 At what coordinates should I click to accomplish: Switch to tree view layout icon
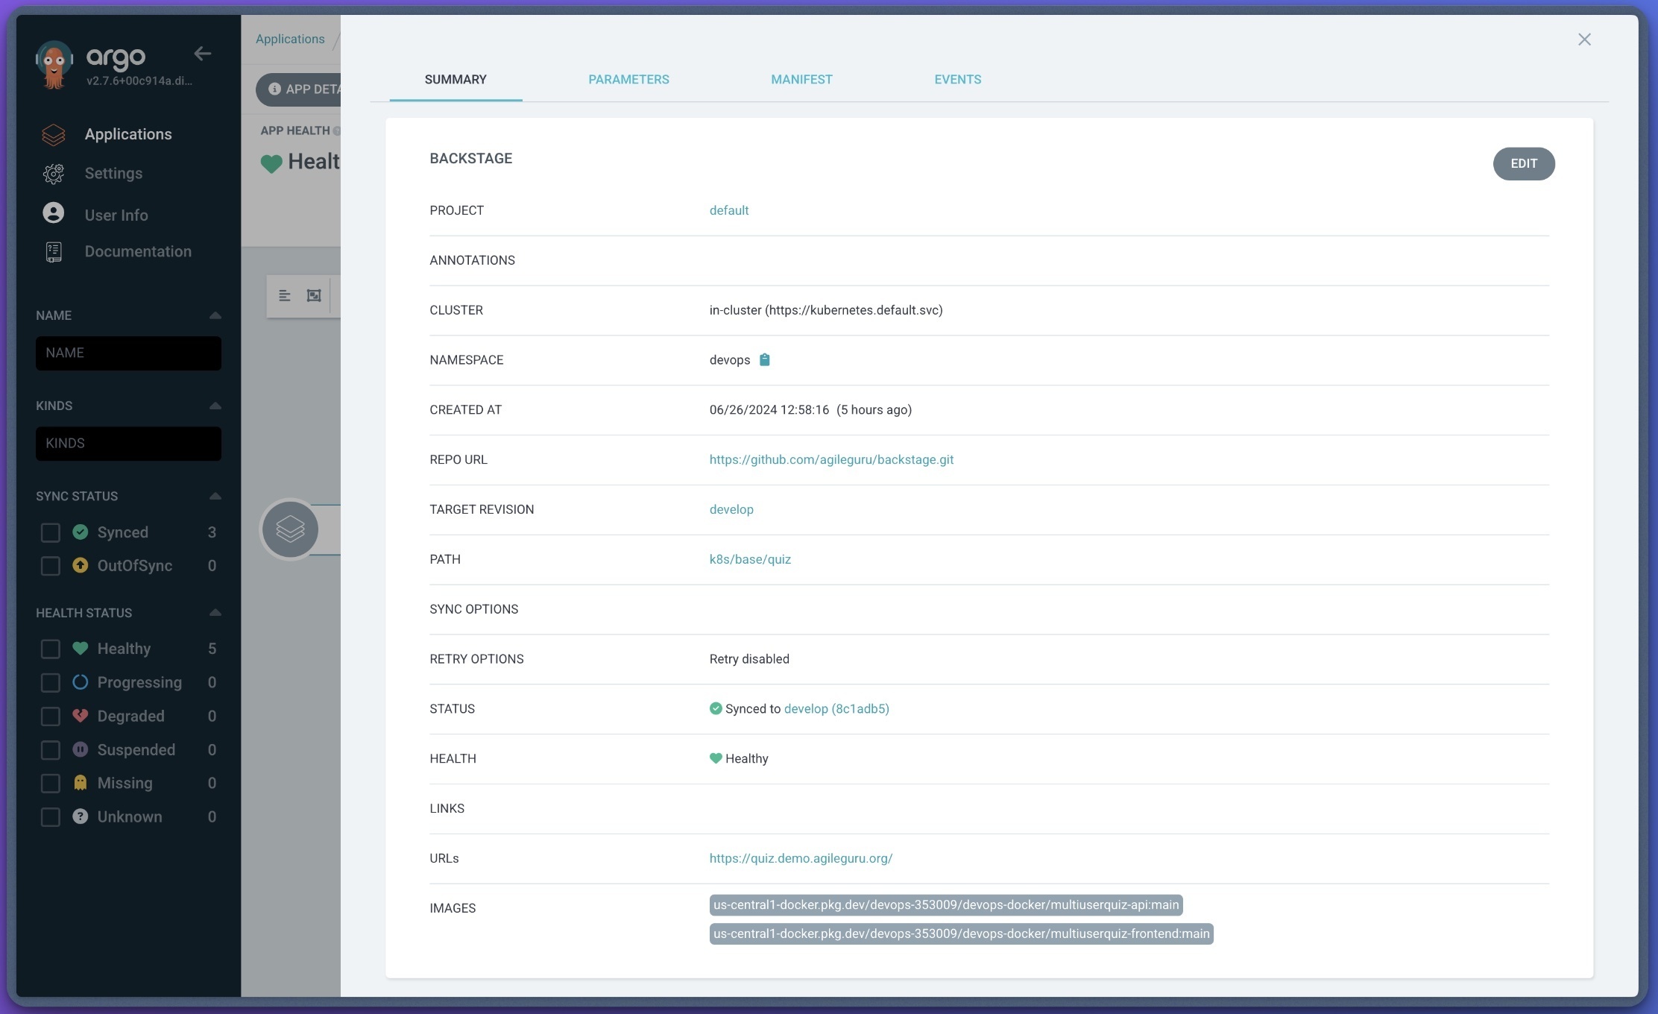(x=285, y=296)
